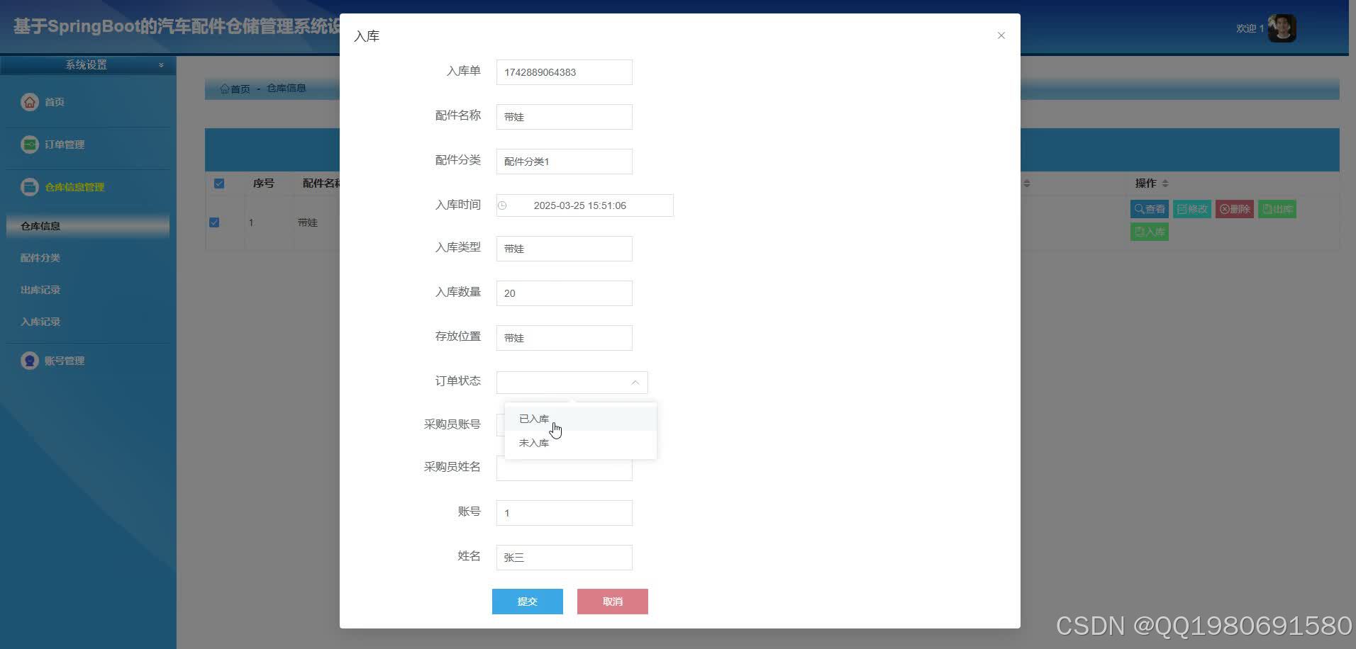Submit the form with 提交 button

click(x=527, y=601)
